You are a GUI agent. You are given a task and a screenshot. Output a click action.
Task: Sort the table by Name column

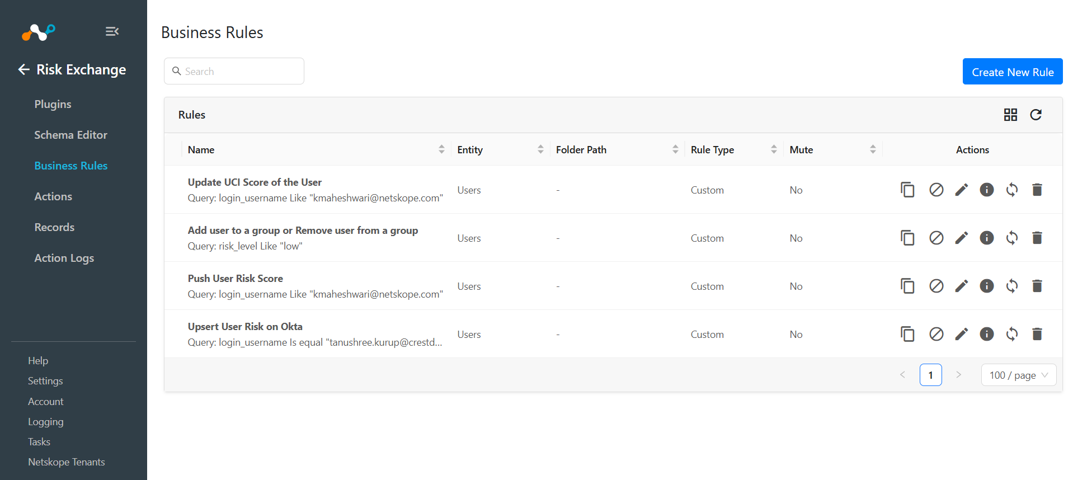coord(441,149)
